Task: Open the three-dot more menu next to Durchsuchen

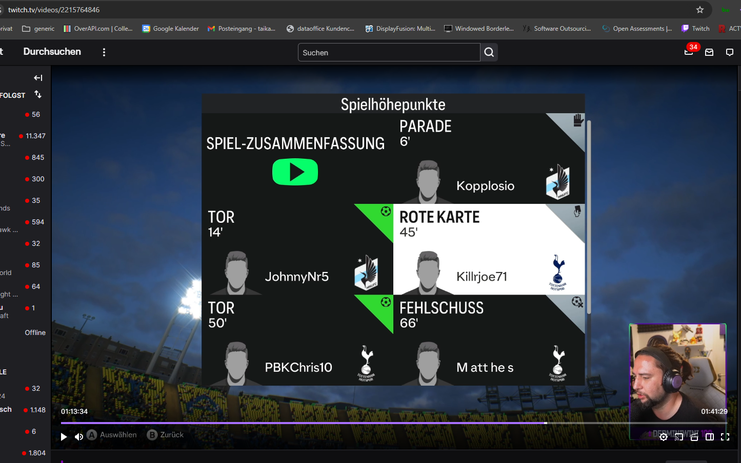Action: (x=104, y=52)
